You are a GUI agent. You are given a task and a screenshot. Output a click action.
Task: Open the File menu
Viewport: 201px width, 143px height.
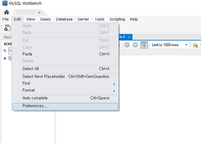[6, 19]
